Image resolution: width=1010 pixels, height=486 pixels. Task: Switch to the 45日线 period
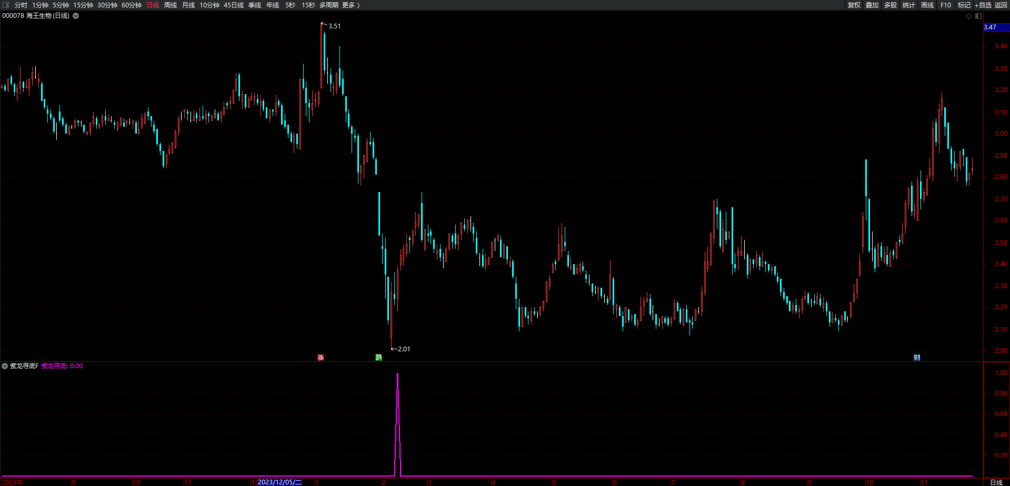coord(234,5)
